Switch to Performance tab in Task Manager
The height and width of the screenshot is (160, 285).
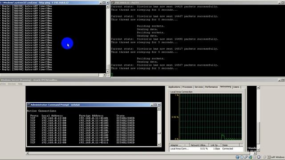(x=211, y=87)
